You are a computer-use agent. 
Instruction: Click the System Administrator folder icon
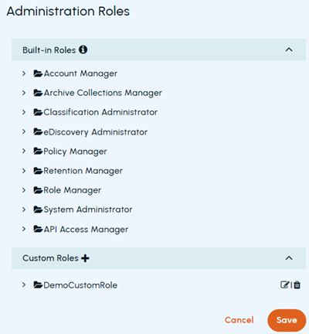(x=38, y=210)
